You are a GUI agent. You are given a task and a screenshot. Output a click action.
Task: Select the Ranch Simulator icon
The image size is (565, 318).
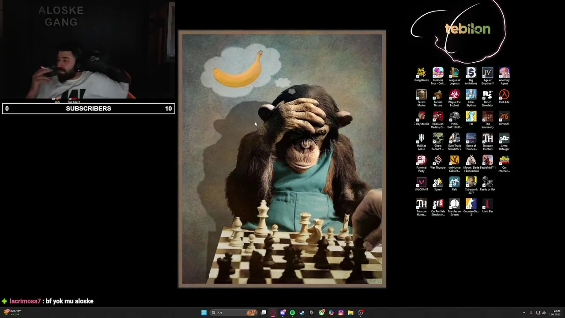487,98
